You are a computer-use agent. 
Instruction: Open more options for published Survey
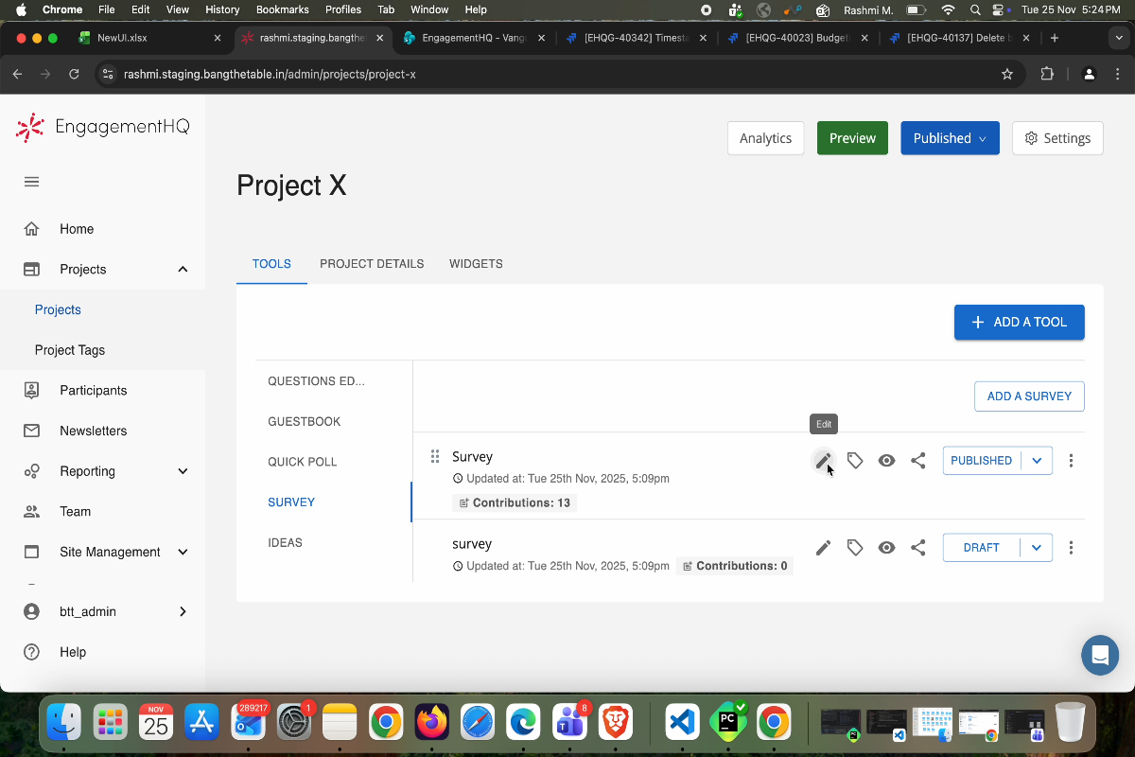click(x=1071, y=461)
